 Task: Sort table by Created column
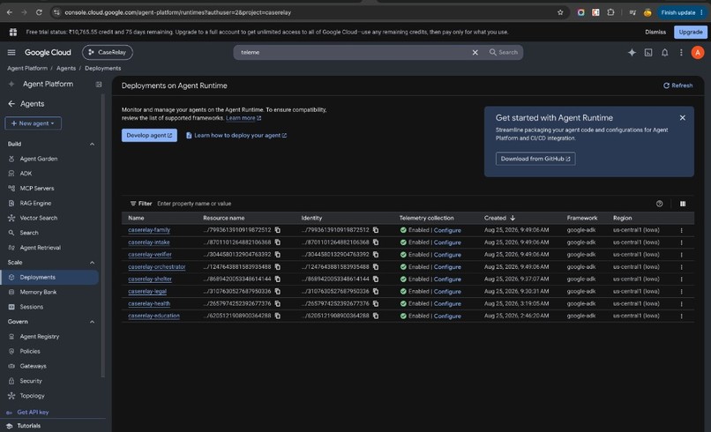(x=499, y=218)
